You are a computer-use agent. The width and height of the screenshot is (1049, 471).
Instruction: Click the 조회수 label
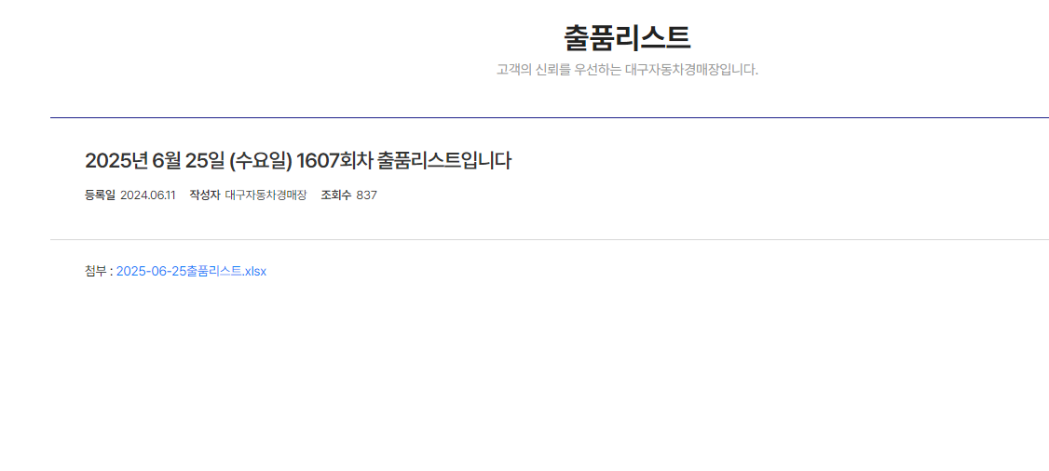point(335,195)
